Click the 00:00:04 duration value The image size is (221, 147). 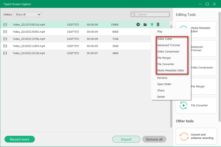[x=92, y=32]
